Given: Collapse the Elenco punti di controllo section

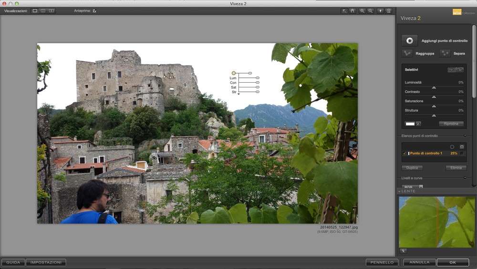Looking at the screenshot, I should (465, 136).
